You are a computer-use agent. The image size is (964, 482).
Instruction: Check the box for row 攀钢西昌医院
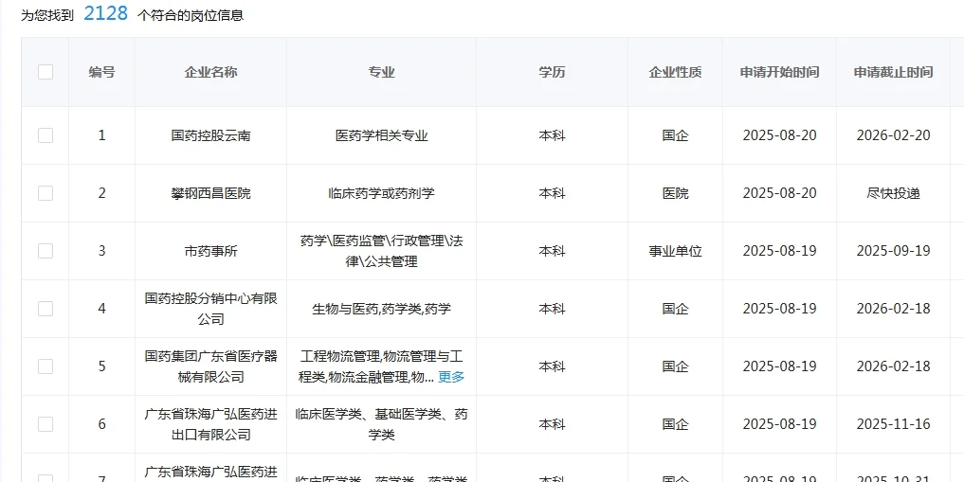(45, 193)
